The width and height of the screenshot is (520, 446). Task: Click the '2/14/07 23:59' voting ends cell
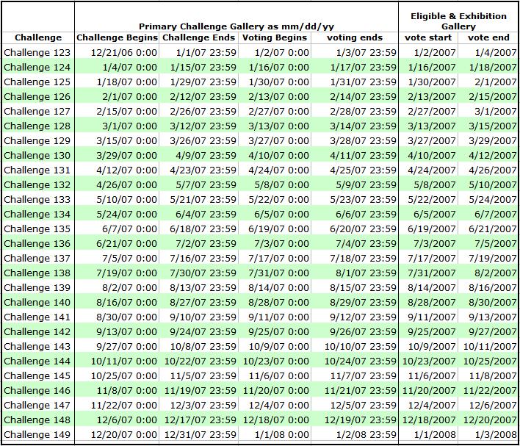click(363, 96)
